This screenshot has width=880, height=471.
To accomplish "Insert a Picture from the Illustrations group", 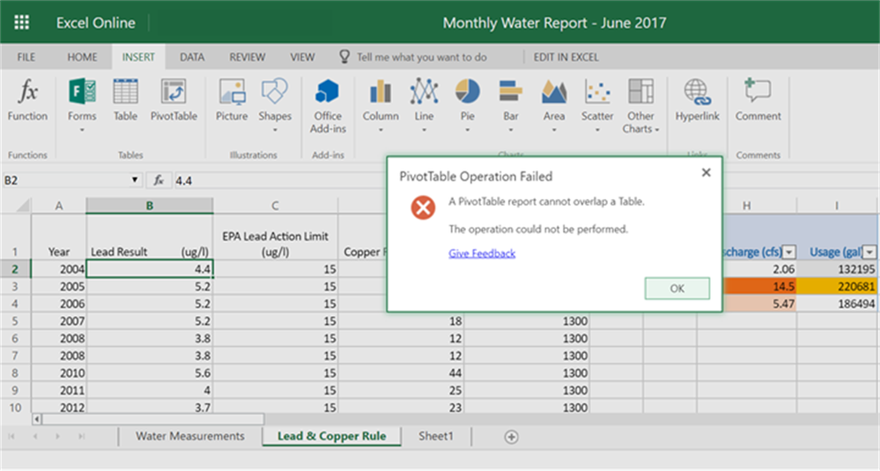I will pos(232,100).
